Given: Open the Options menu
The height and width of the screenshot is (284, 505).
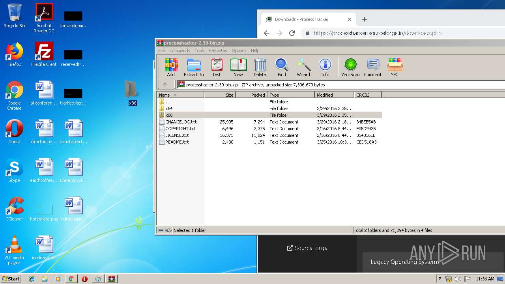Looking at the screenshot, I should coord(239,50).
